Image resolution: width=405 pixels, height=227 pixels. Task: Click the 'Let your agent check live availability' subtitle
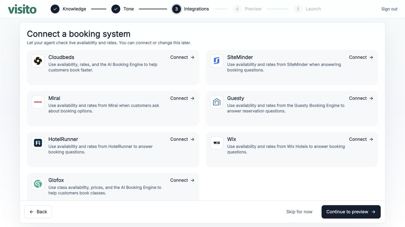pos(109,43)
